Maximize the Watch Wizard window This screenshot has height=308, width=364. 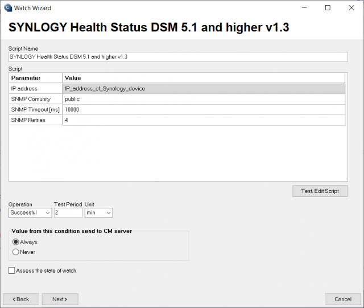[x=328, y=7]
